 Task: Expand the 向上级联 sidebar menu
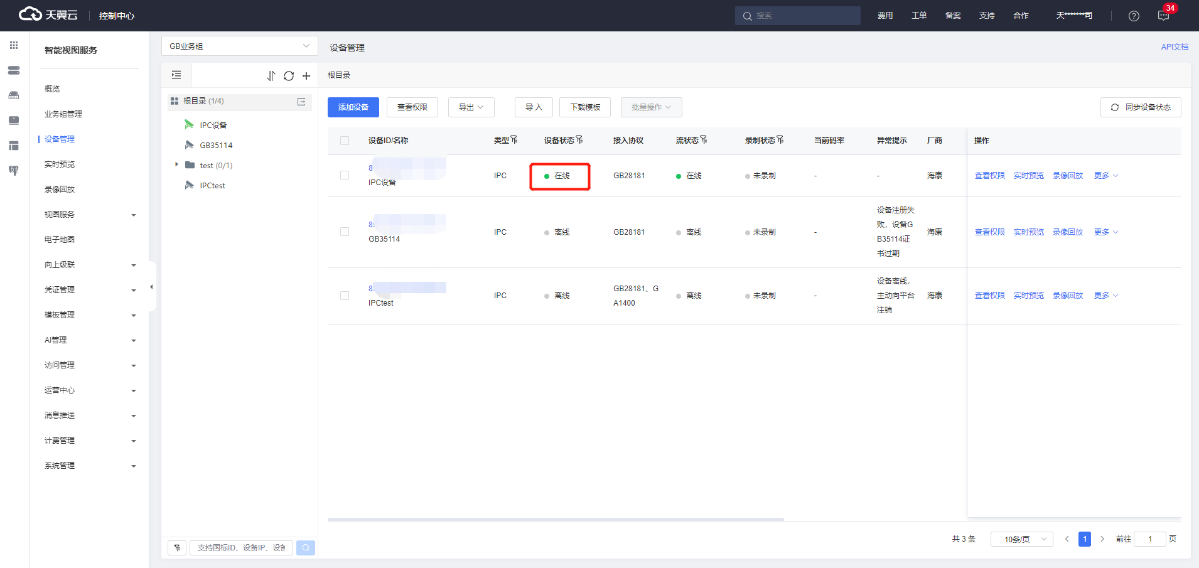click(x=90, y=265)
